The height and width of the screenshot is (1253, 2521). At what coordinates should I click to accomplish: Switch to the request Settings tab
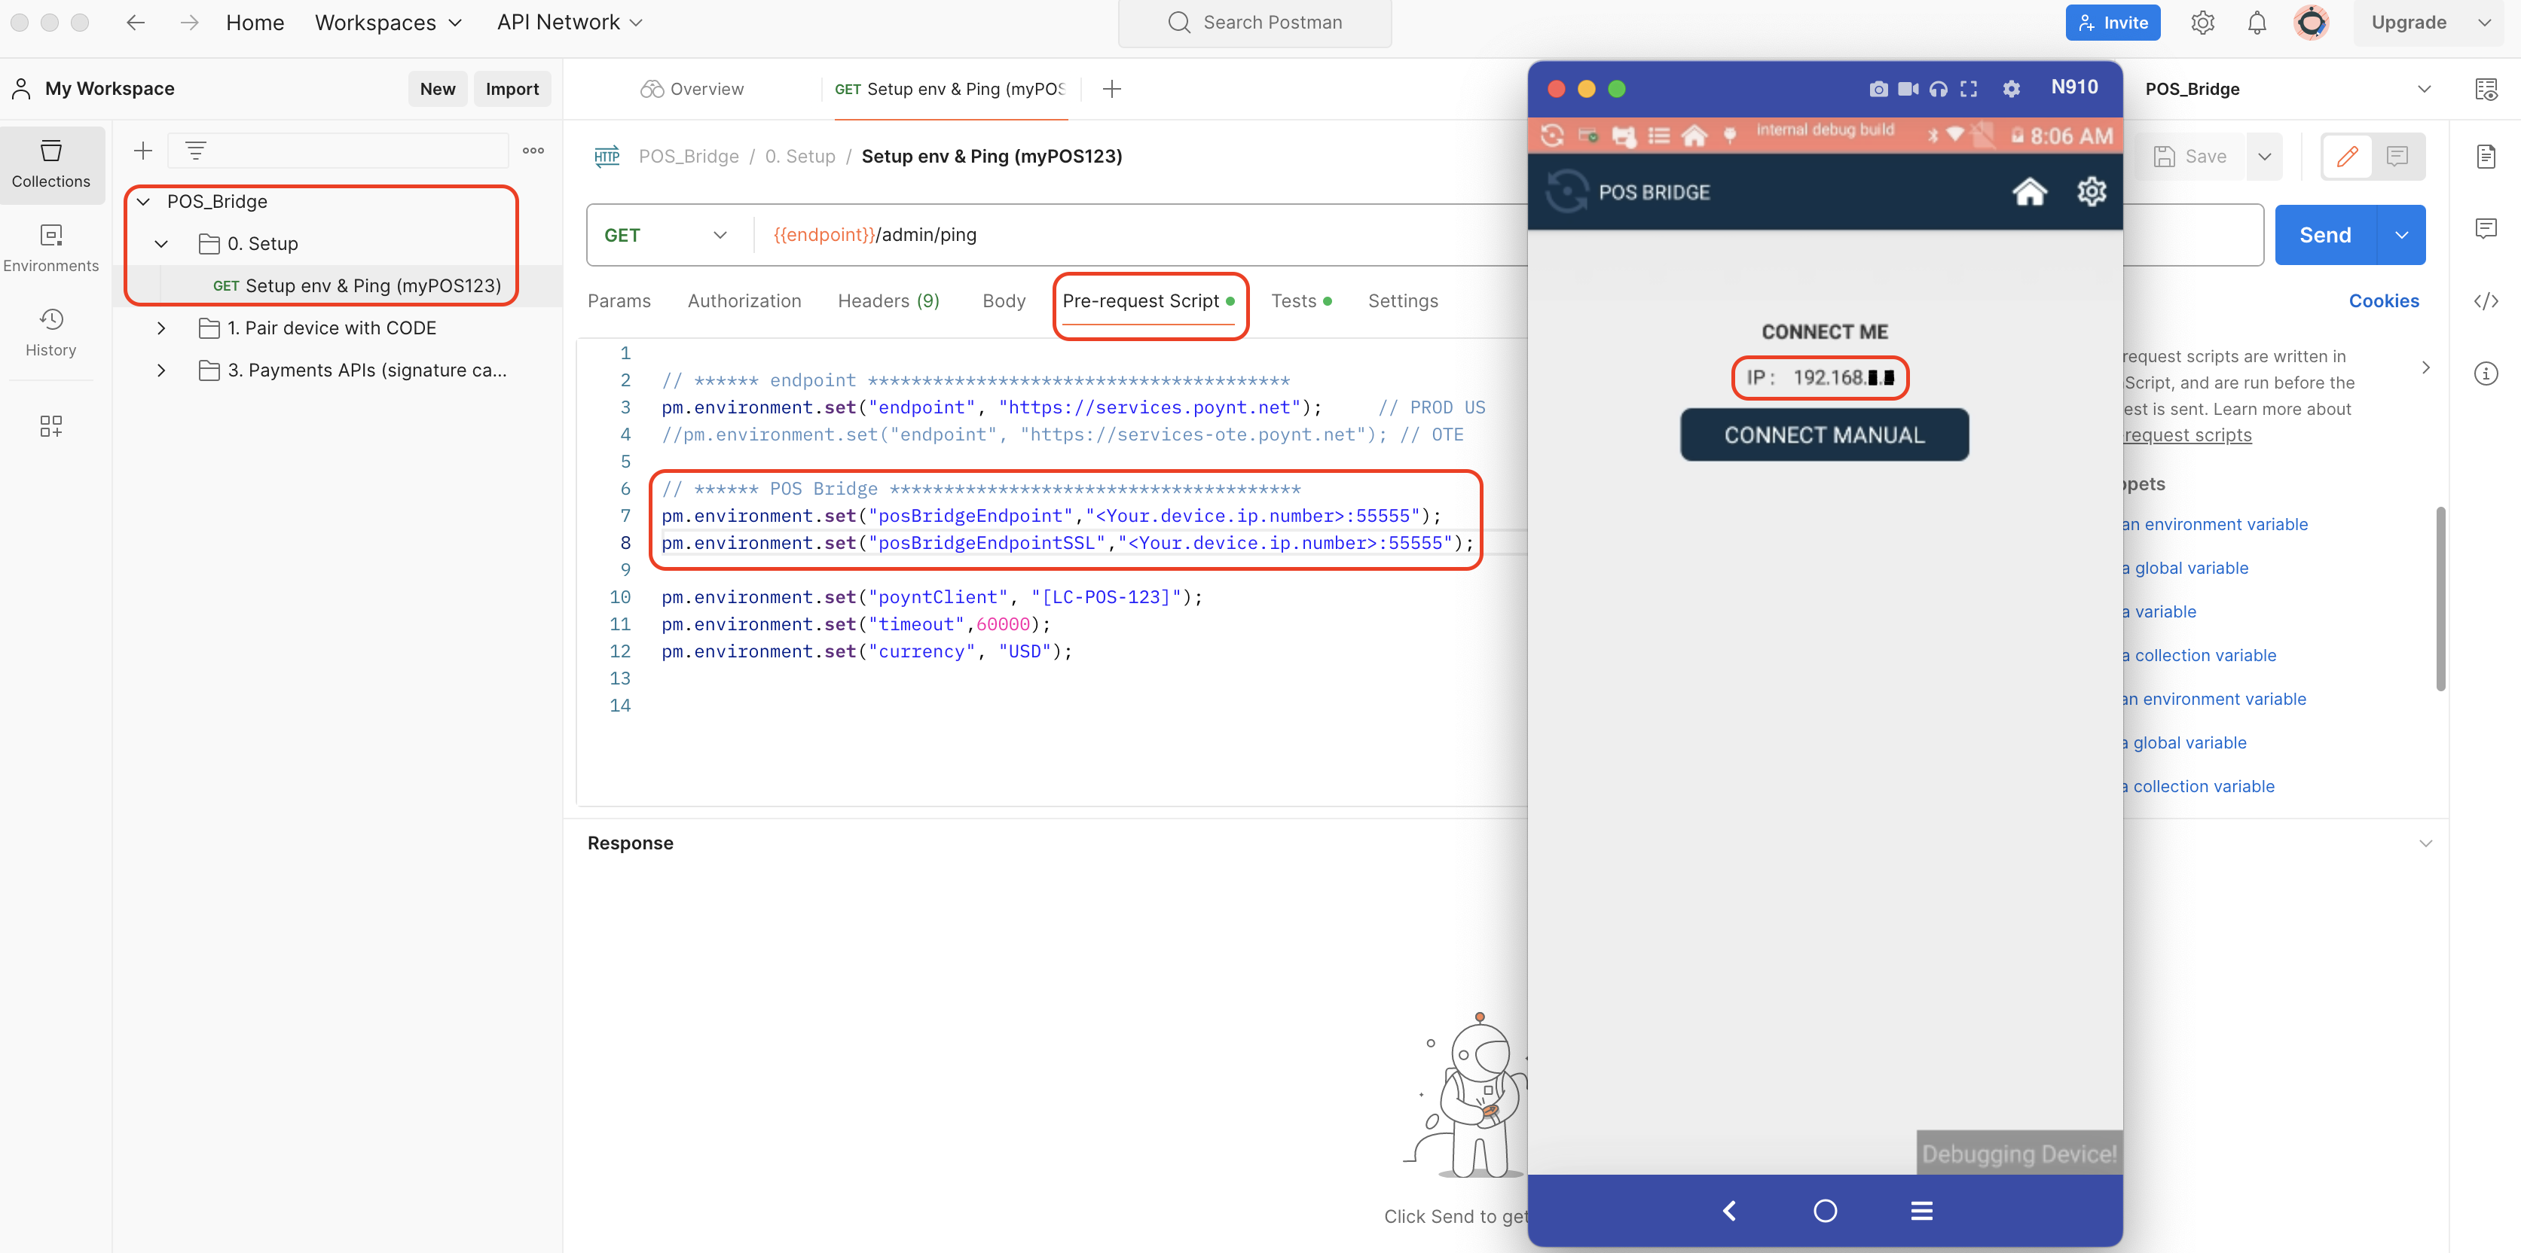pos(1402,301)
